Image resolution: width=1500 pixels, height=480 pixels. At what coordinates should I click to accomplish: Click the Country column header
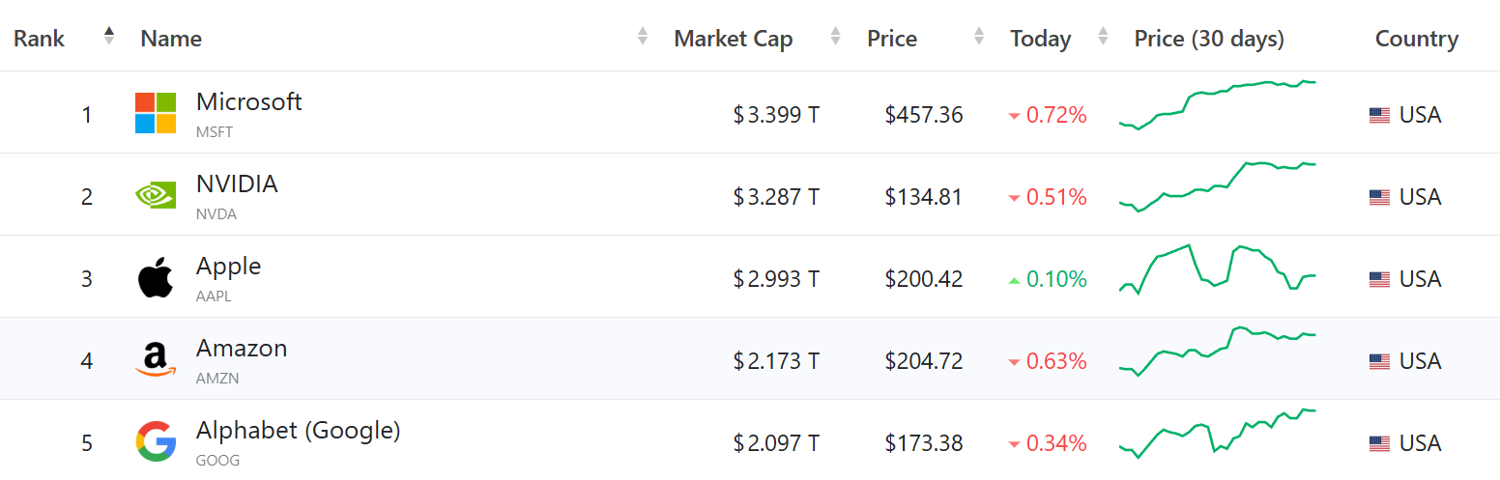click(x=1416, y=39)
